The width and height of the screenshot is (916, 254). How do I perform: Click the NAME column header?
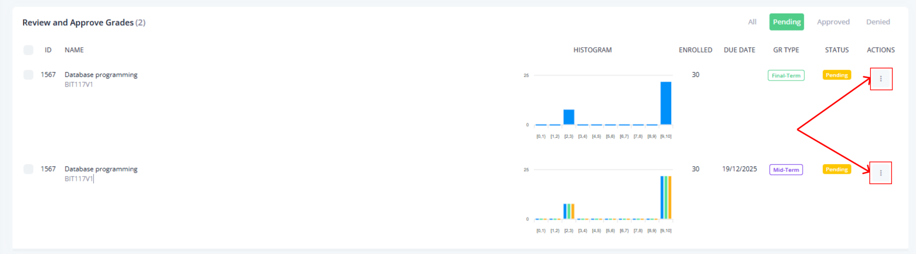[x=74, y=50]
